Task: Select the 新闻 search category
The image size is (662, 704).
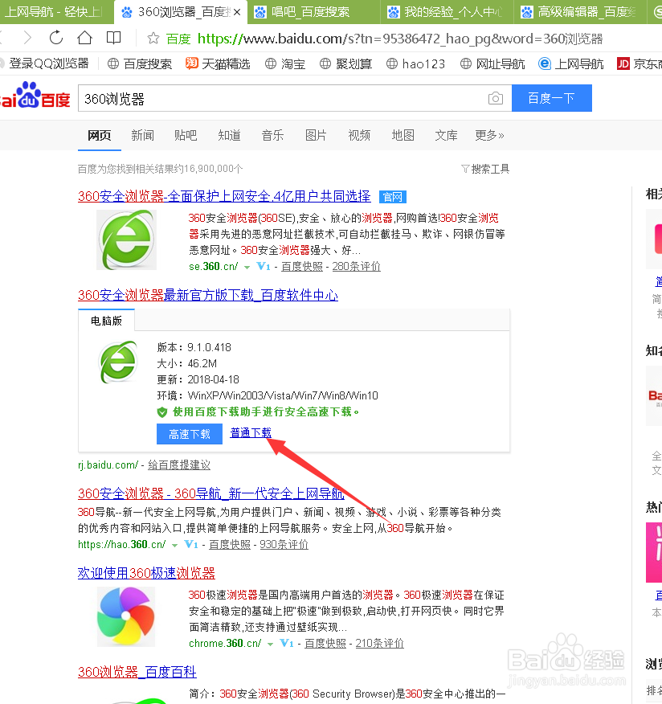Action: (x=143, y=135)
